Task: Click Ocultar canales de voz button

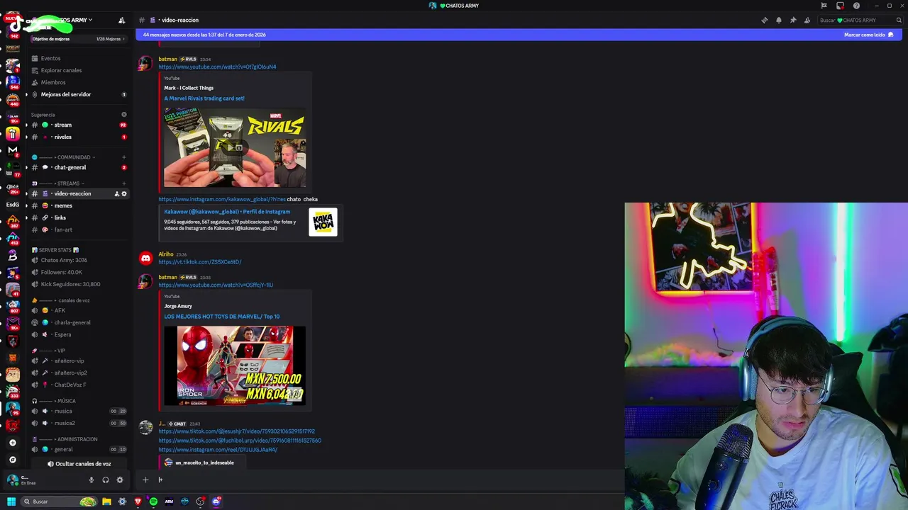Action: pyautogui.click(x=79, y=464)
